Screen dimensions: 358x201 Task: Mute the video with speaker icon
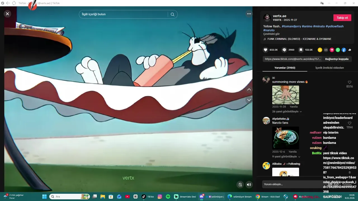(x=249, y=185)
